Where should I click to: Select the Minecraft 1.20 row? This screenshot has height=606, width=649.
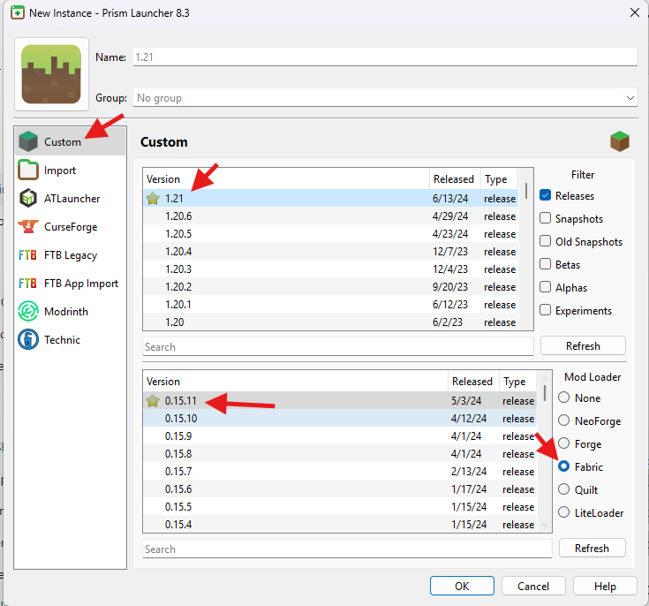click(331, 322)
